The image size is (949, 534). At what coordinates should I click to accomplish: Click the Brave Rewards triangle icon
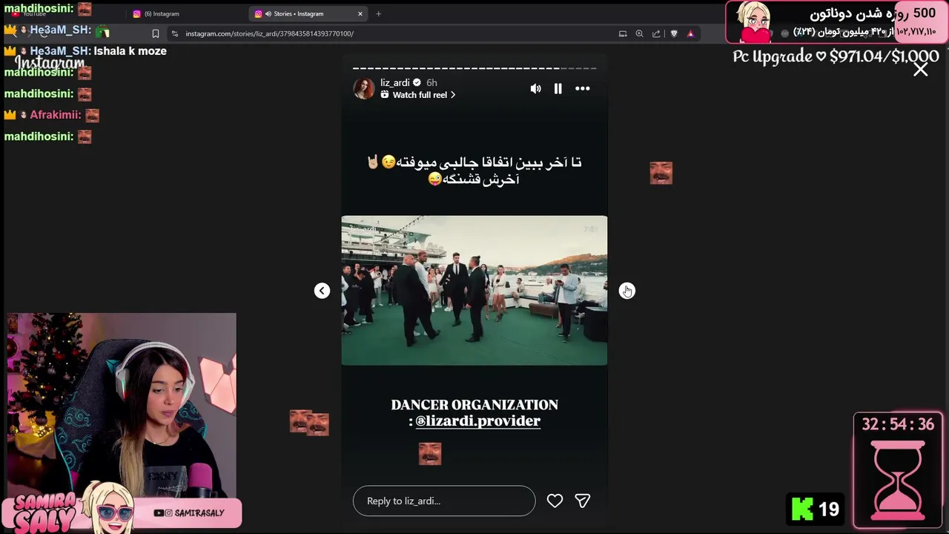pos(690,33)
